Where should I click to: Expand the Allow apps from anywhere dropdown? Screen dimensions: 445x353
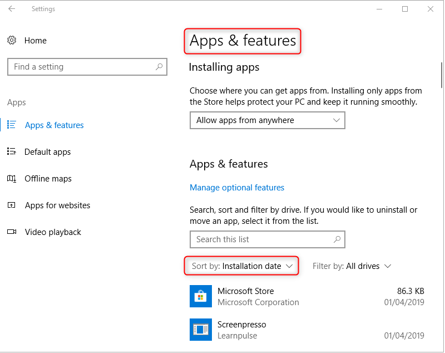267,120
